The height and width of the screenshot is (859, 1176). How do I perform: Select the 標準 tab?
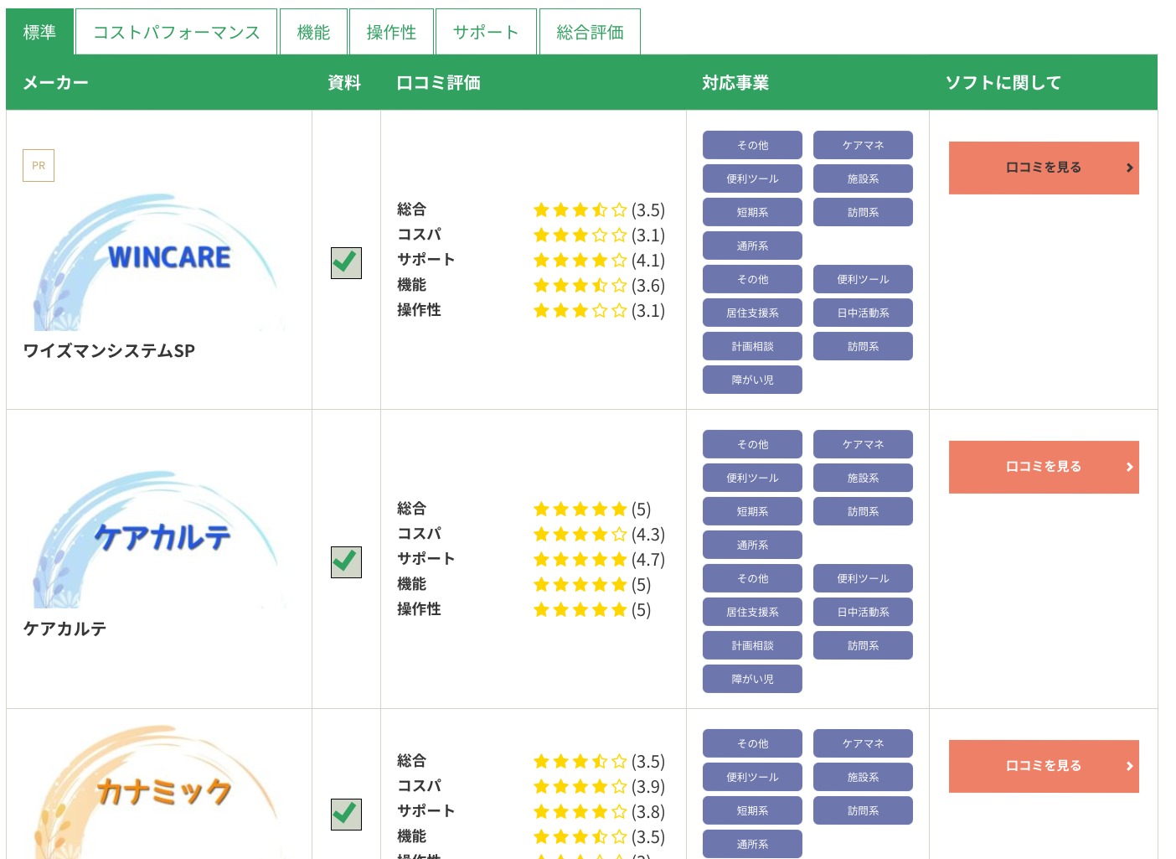[39, 32]
